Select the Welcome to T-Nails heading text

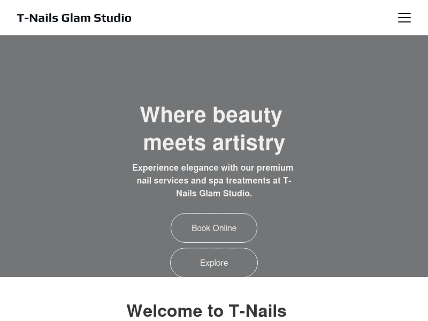point(207,310)
